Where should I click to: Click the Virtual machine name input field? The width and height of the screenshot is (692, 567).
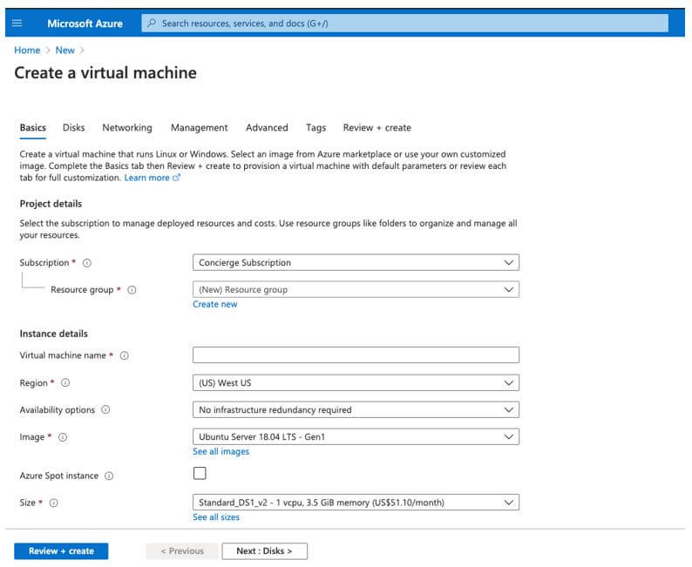click(x=355, y=354)
